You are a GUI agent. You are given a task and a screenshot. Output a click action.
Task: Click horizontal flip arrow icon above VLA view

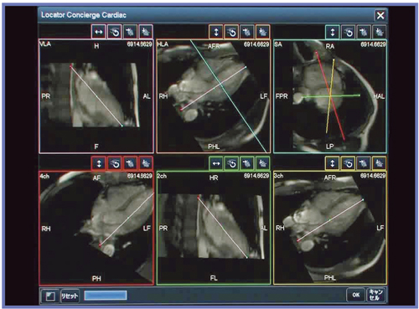point(99,32)
